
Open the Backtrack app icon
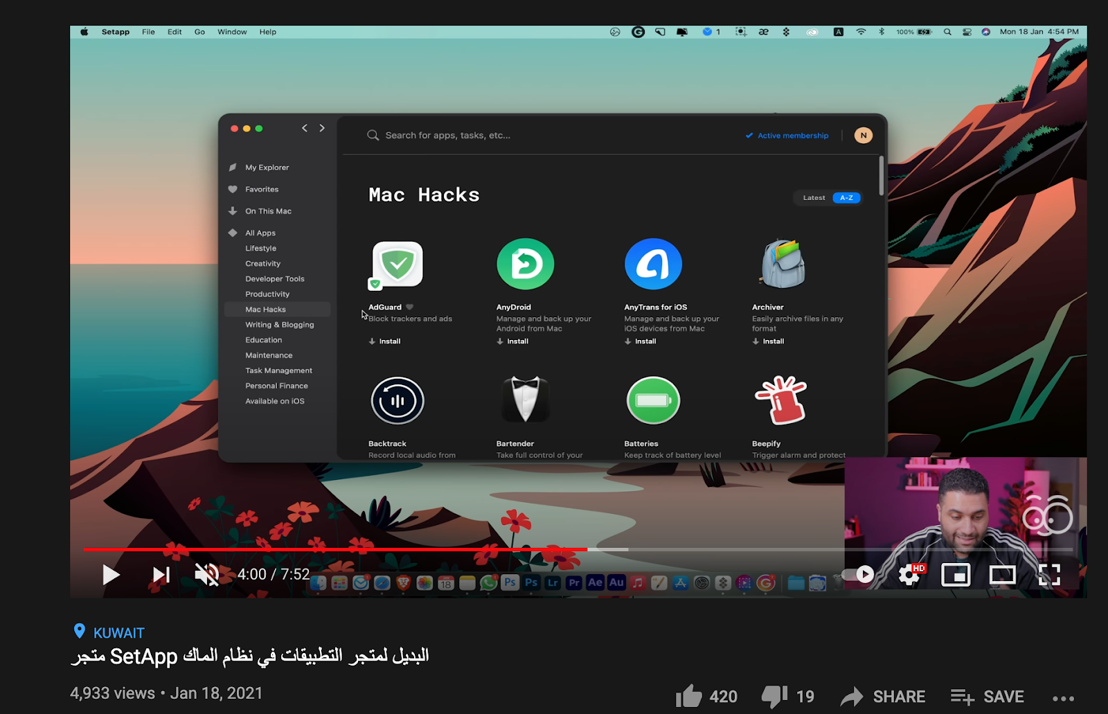point(397,400)
